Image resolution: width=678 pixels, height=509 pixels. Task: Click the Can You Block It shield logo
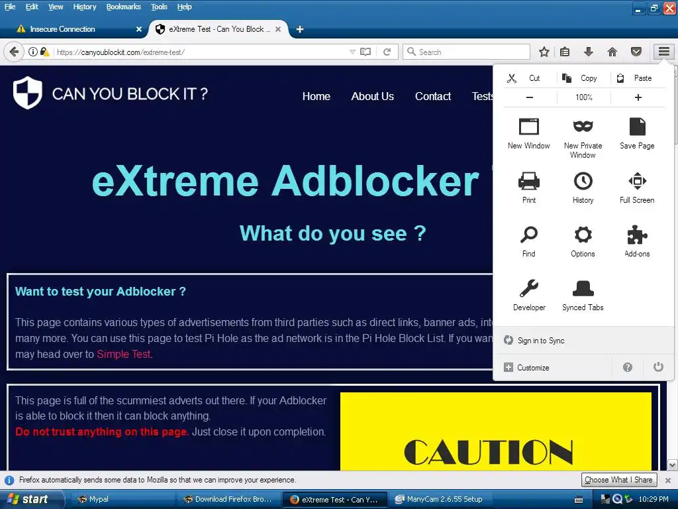[x=28, y=93]
